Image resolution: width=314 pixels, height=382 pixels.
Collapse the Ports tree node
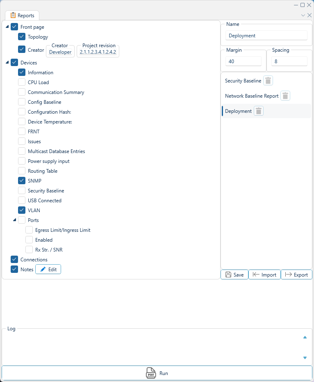click(15, 220)
